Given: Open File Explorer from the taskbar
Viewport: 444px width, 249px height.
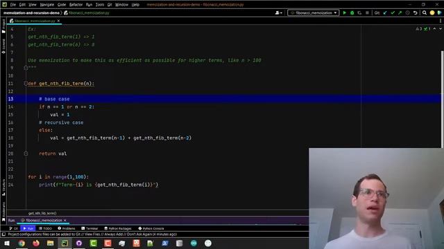Looking at the screenshot, I should [51, 243].
